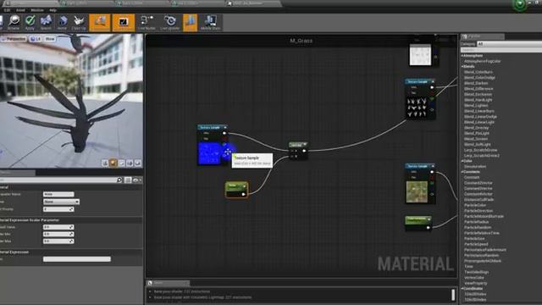542x305 pixels.
Task: Toggle the orange Stats toolbar button
Action: point(190,23)
